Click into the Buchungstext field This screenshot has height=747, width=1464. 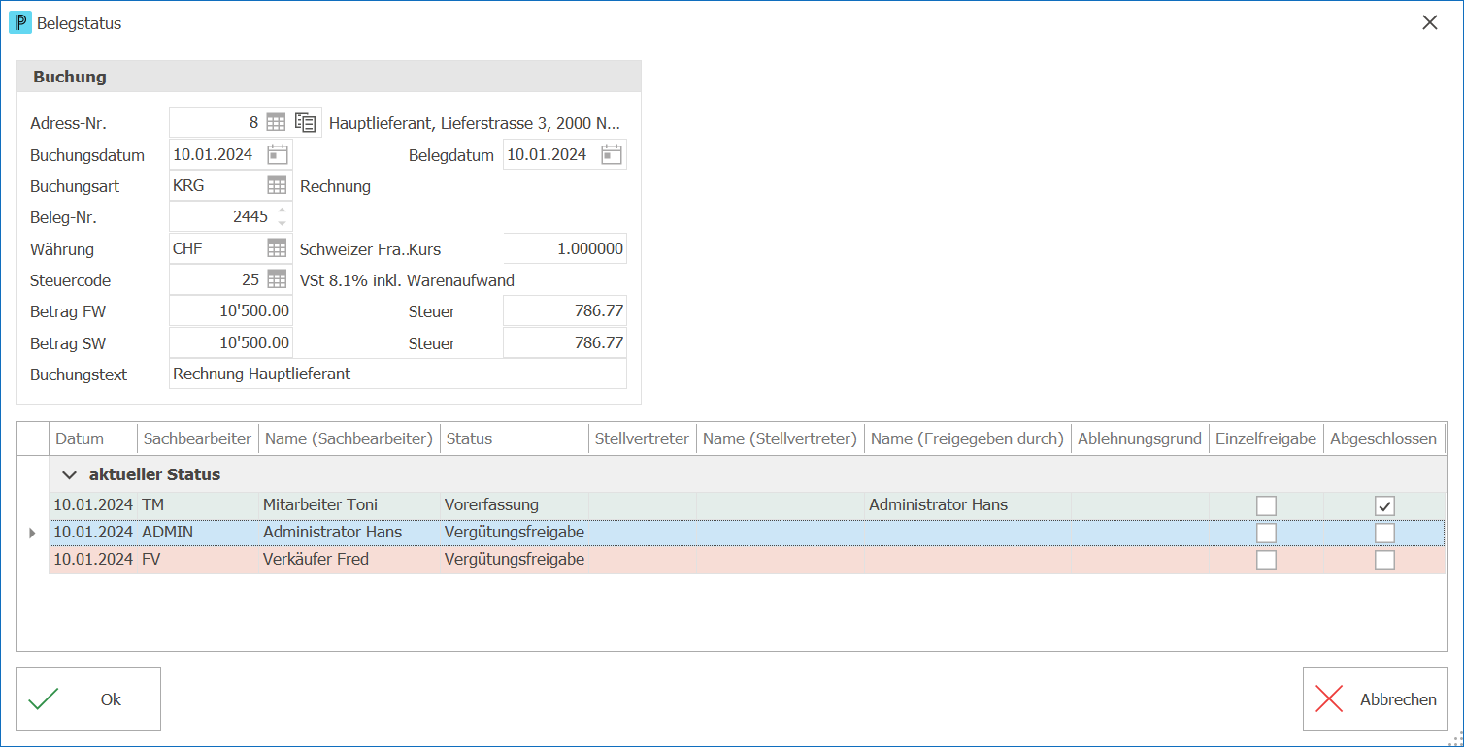[398, 373]
